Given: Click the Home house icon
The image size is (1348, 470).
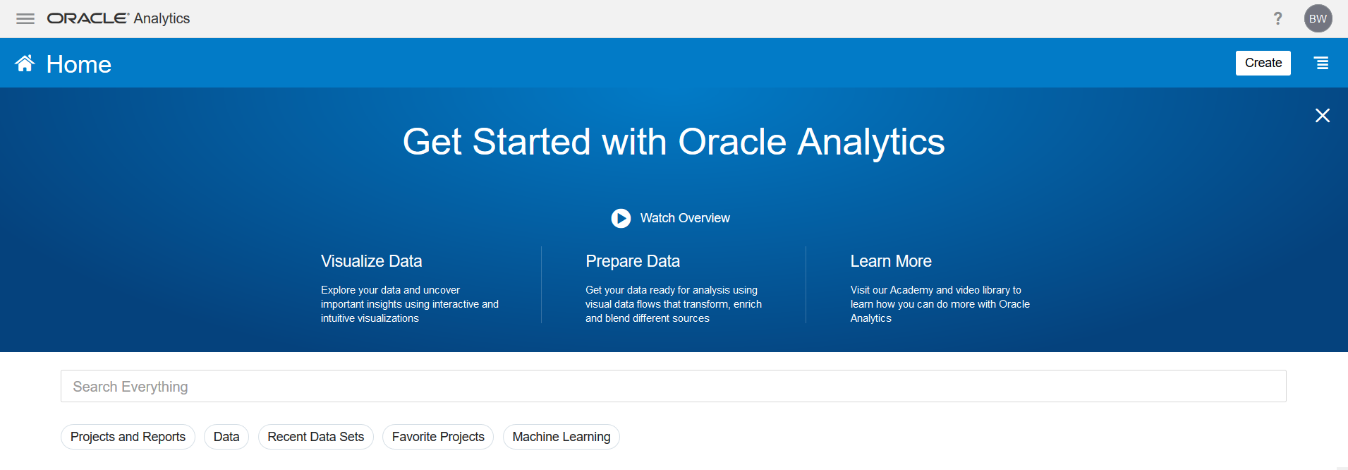Looking at the screenshot, I should [25, 64].
